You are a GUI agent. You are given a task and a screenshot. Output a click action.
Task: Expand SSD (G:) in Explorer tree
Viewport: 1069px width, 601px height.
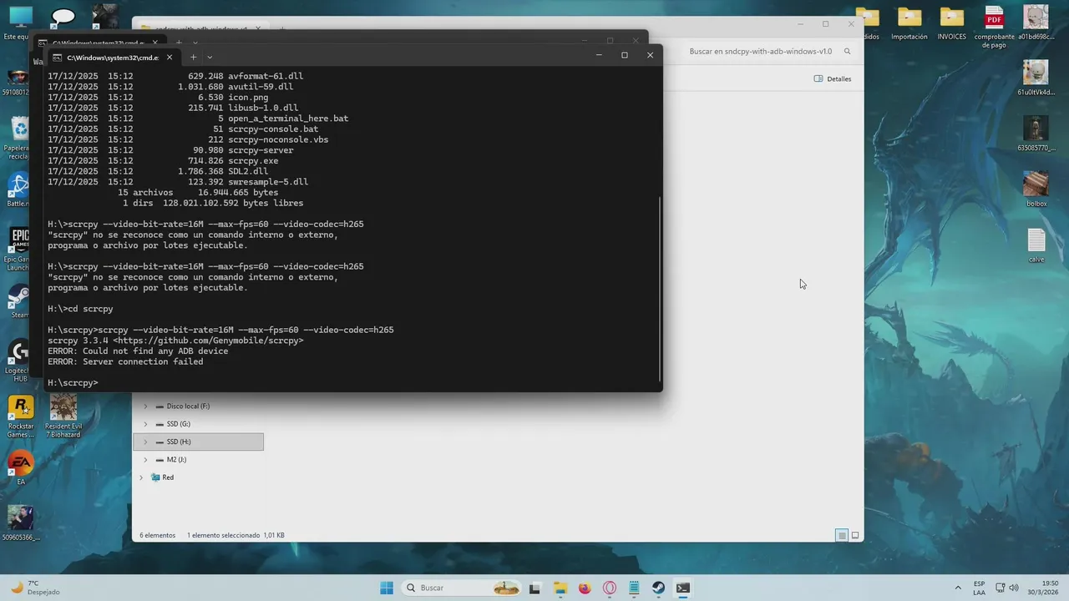click(x=145, y=424)
